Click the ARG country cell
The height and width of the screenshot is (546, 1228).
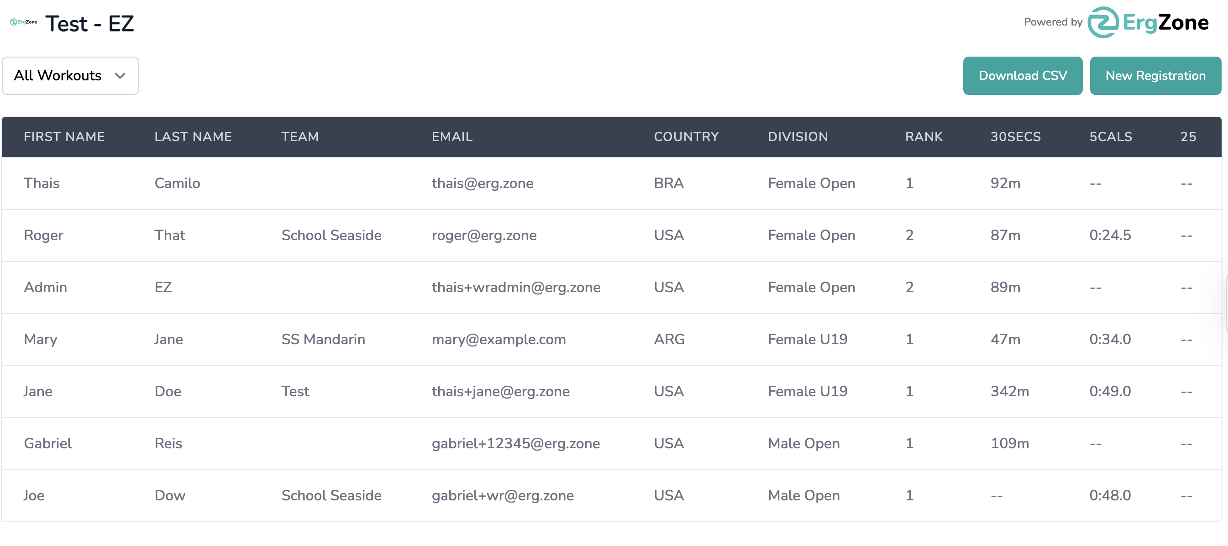point(669,339)
